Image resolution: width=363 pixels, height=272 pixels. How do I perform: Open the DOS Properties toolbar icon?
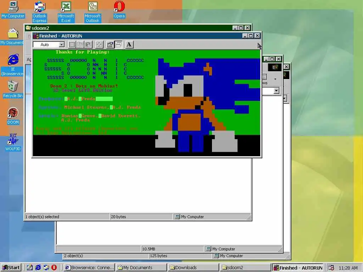110,44
